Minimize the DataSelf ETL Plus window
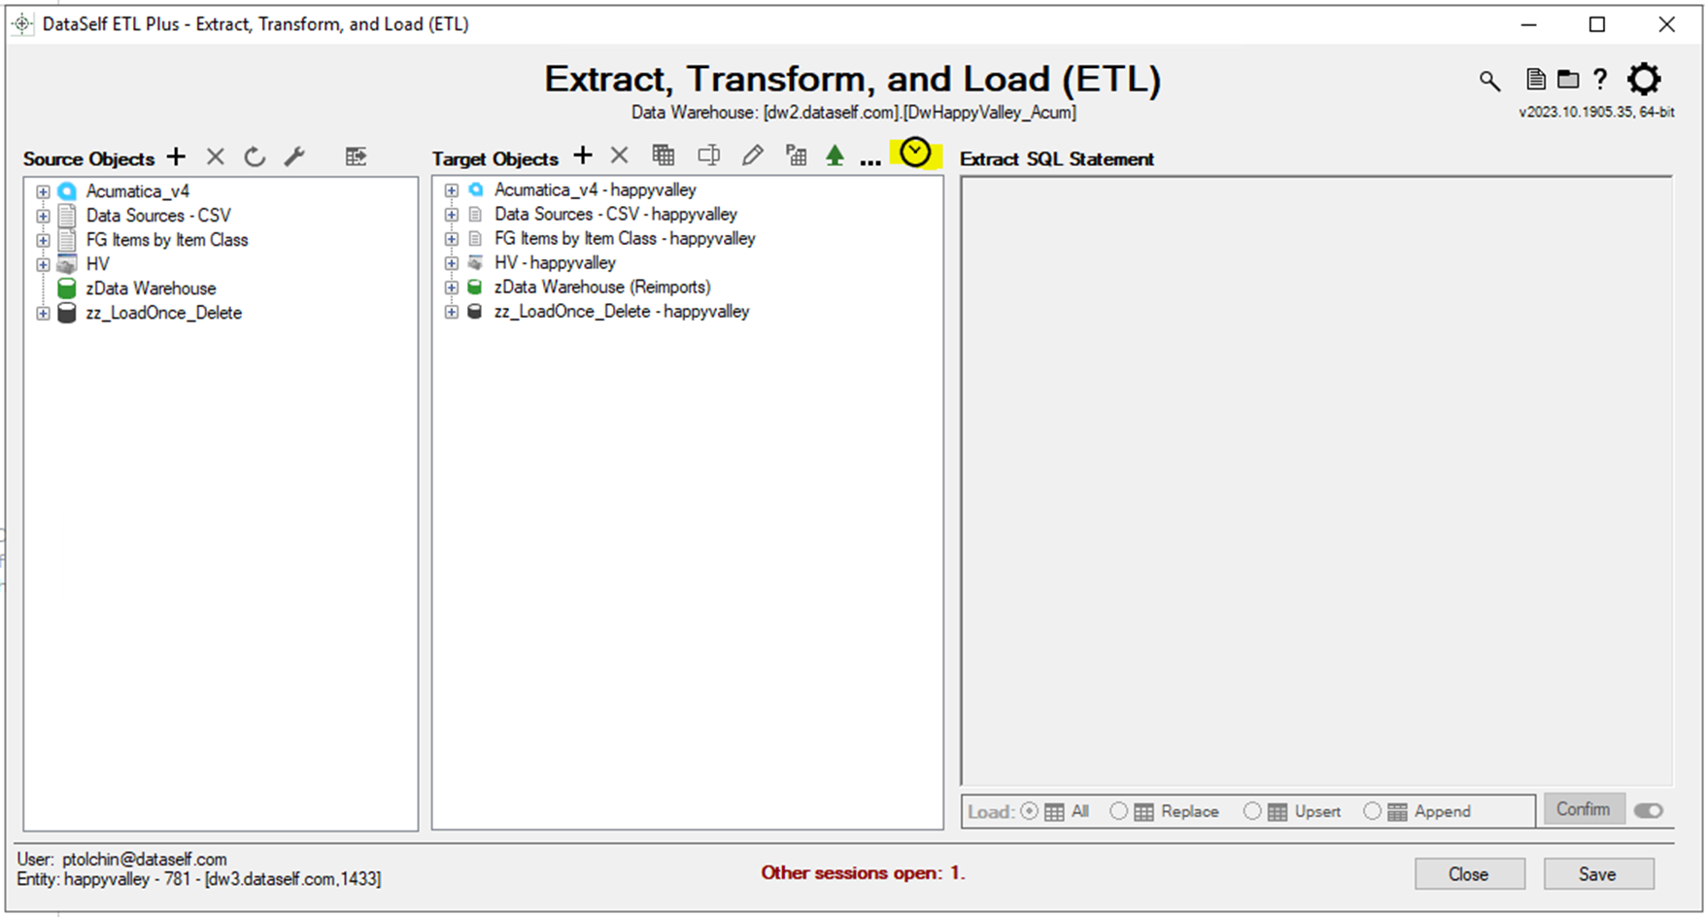Screen dimensions: 1705x917 (x=1528, y=25)
